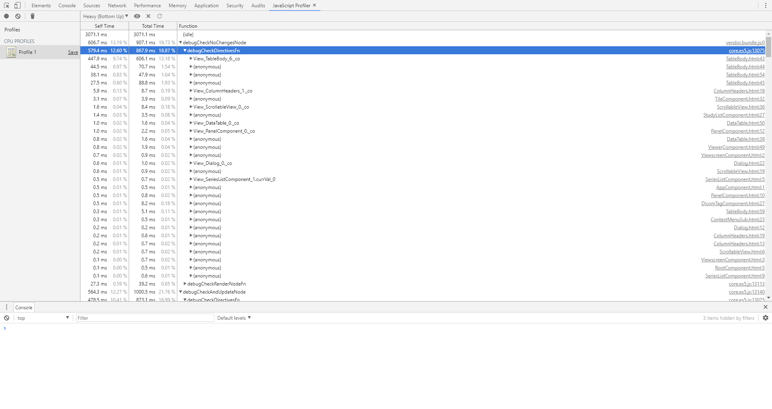
Task: Toggle the device toolbar
Action: tap(16, 5)
